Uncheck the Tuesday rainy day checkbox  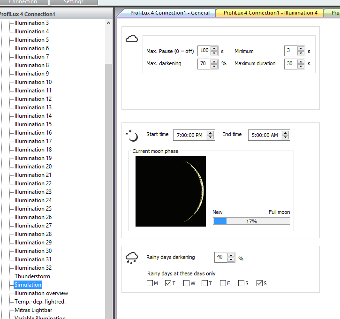click(x=168, y=283)
